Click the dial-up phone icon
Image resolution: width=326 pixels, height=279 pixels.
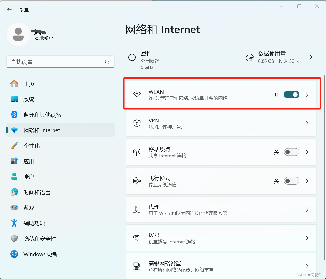(137, 238)
